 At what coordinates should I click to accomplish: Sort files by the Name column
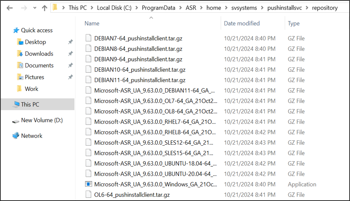tap(92, 23)
